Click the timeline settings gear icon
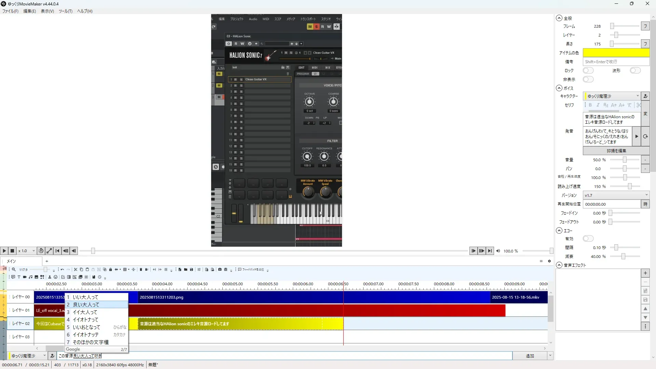The image size is (656, 369). click(549, 261)
